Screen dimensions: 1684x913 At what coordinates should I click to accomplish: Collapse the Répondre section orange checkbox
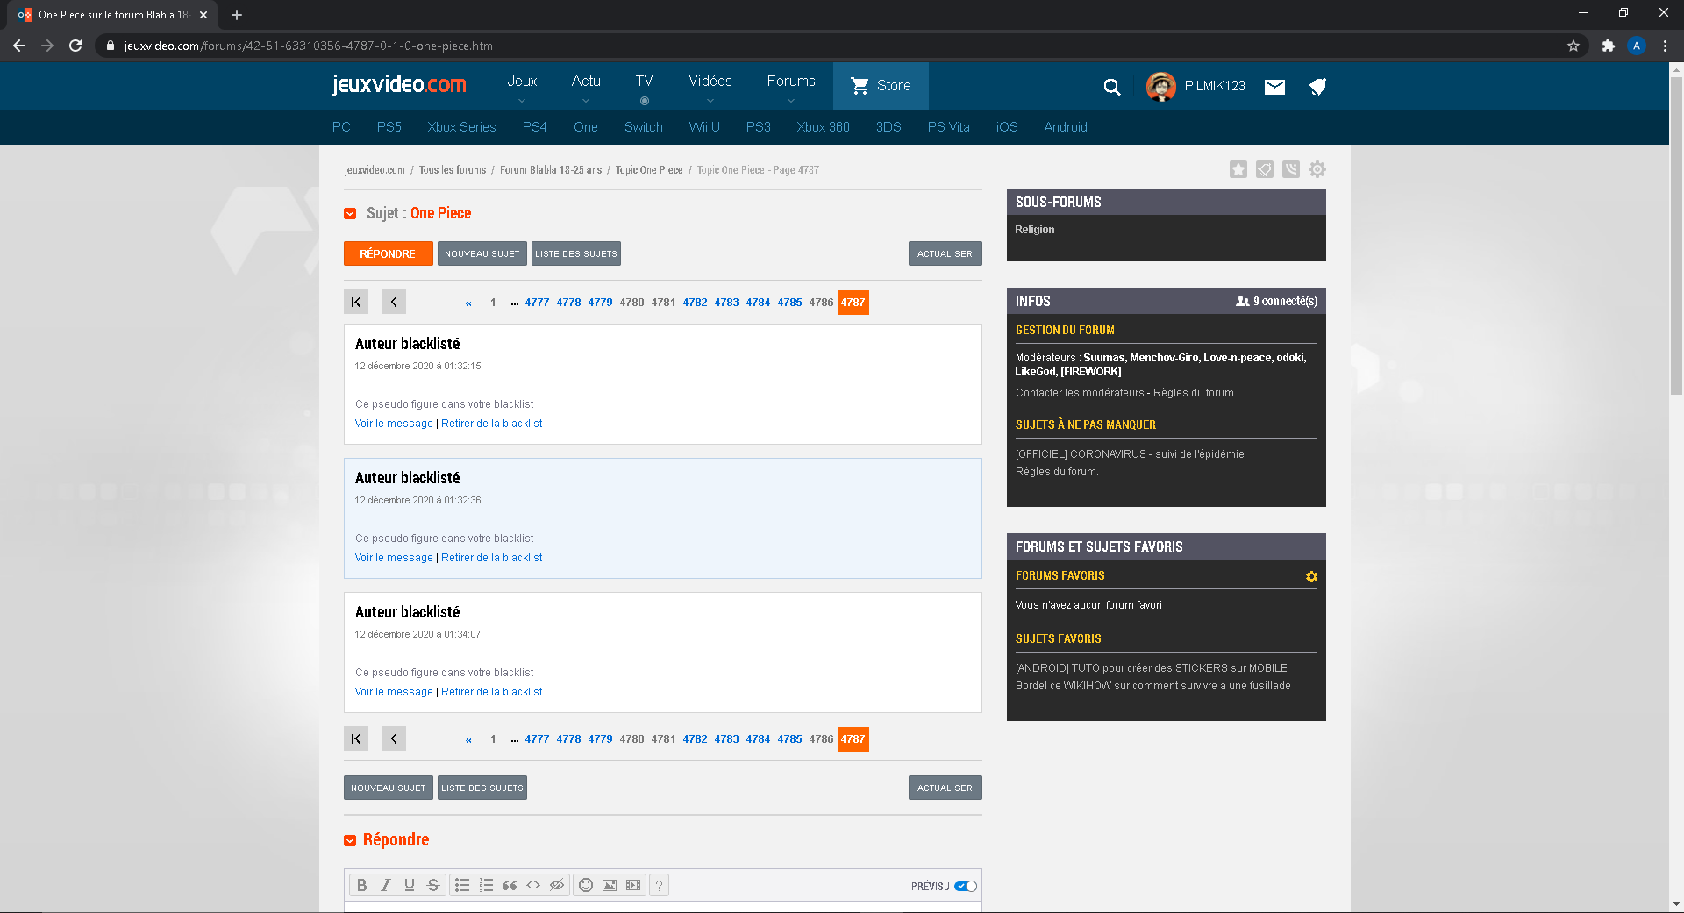350,840
